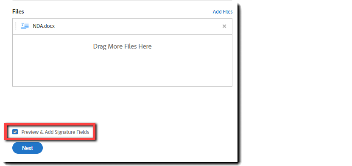This screenshot has height=166, width=352.
Task: Delete the listed NDA file via gray X
Action: [x=224, y=26]
